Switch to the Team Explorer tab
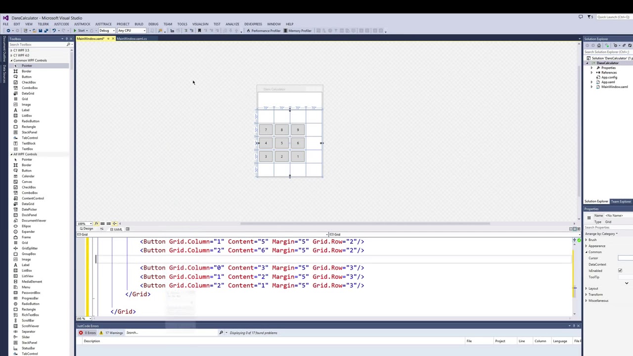The width and height of the screenshot is (633, 356). [621, 201]
